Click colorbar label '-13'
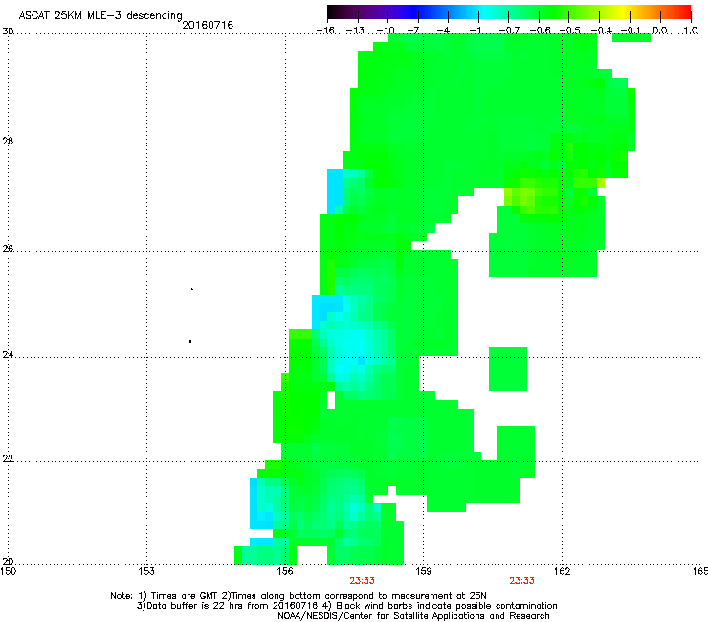Image resolution: width=708 pixels, height=622 pixels. (x=355, y=31)
